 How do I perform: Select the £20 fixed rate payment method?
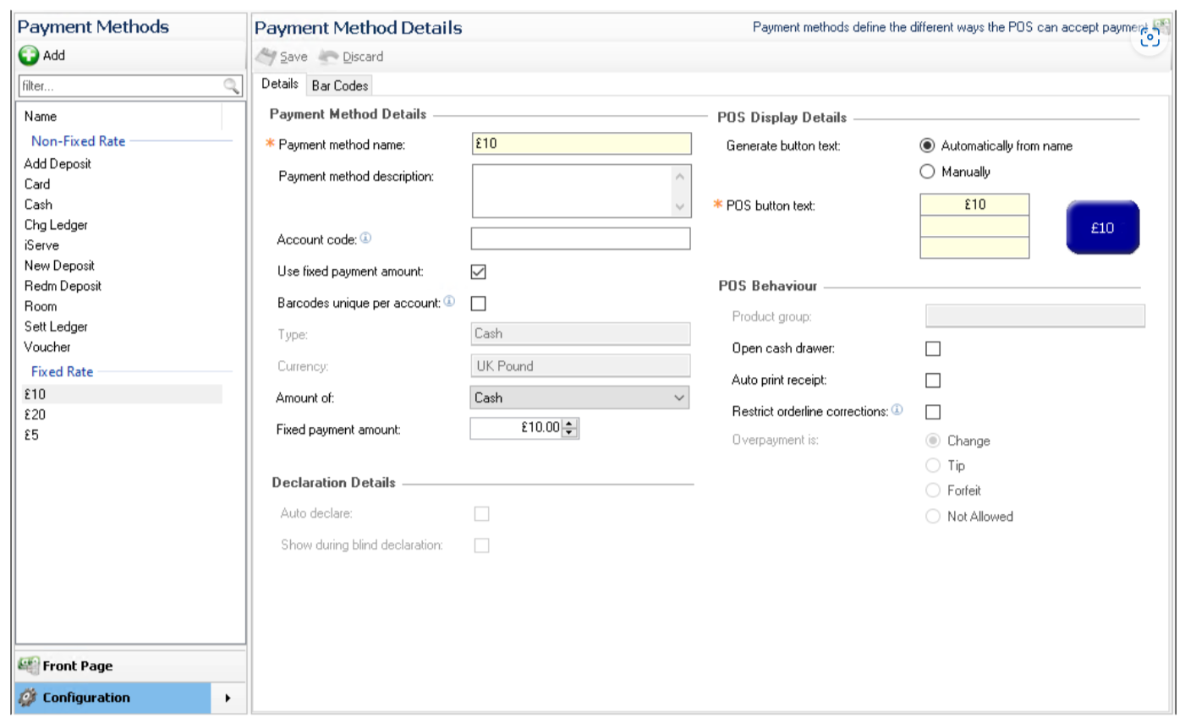click(x=36, y=414)
